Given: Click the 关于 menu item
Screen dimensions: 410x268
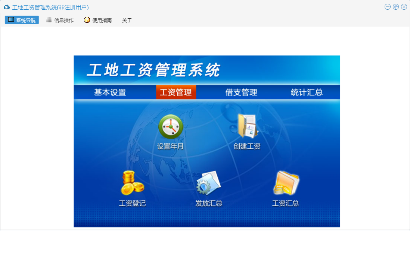Looking at the screenshot, I should [x=127, y=20].
